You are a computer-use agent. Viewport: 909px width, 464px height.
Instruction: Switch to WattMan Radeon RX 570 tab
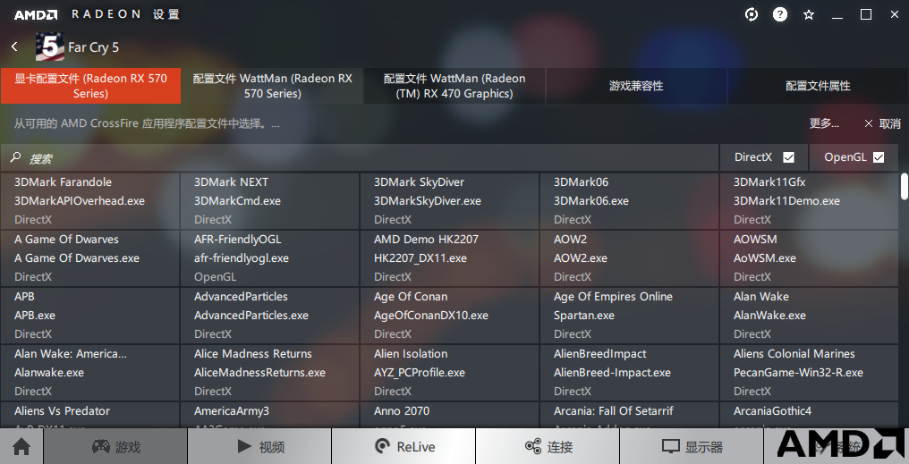273,86
